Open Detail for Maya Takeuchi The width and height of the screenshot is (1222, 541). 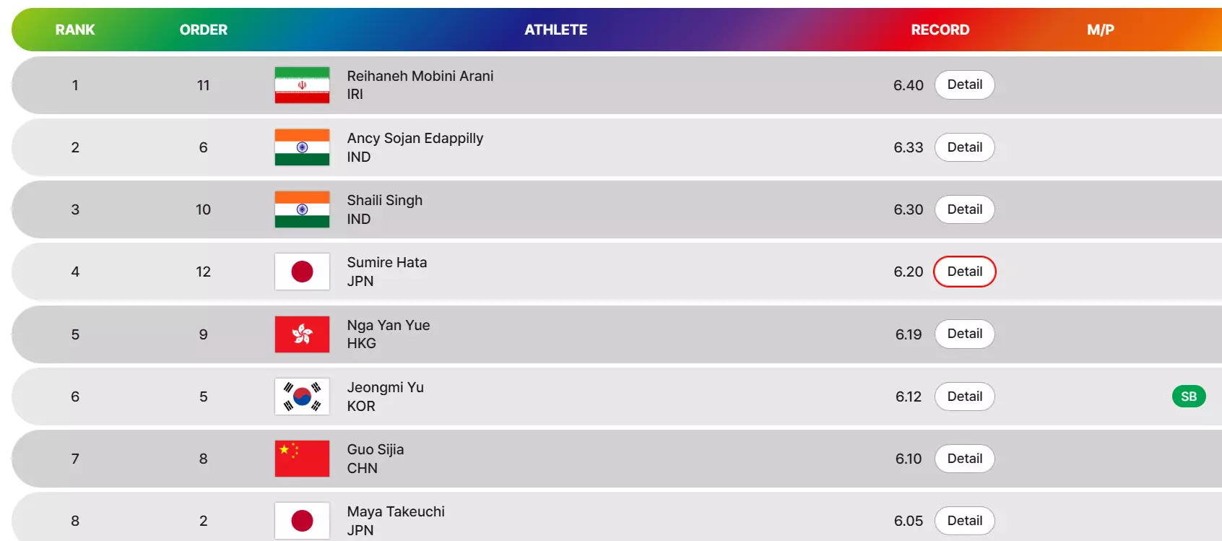coord(964,521)
